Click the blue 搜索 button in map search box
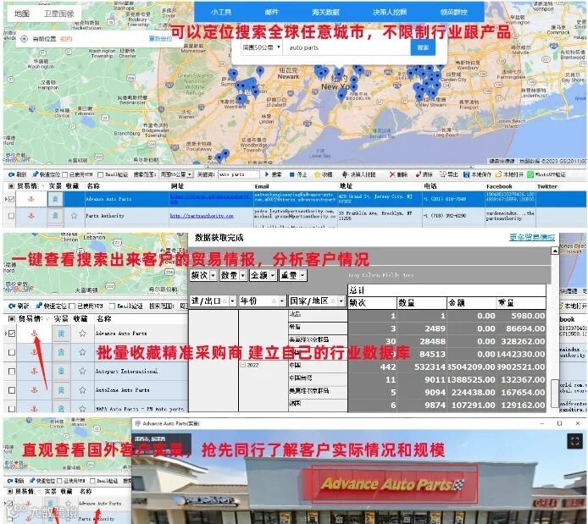Viewport: 588px width, 524px height. coord(423,47)
